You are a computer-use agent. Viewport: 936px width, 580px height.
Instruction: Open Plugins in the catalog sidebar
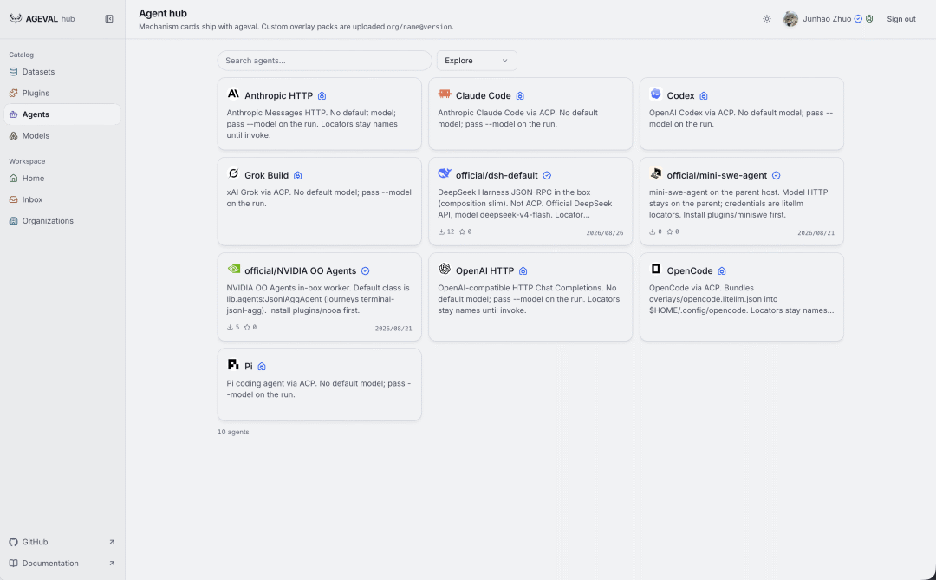click(x=62, y=93)
